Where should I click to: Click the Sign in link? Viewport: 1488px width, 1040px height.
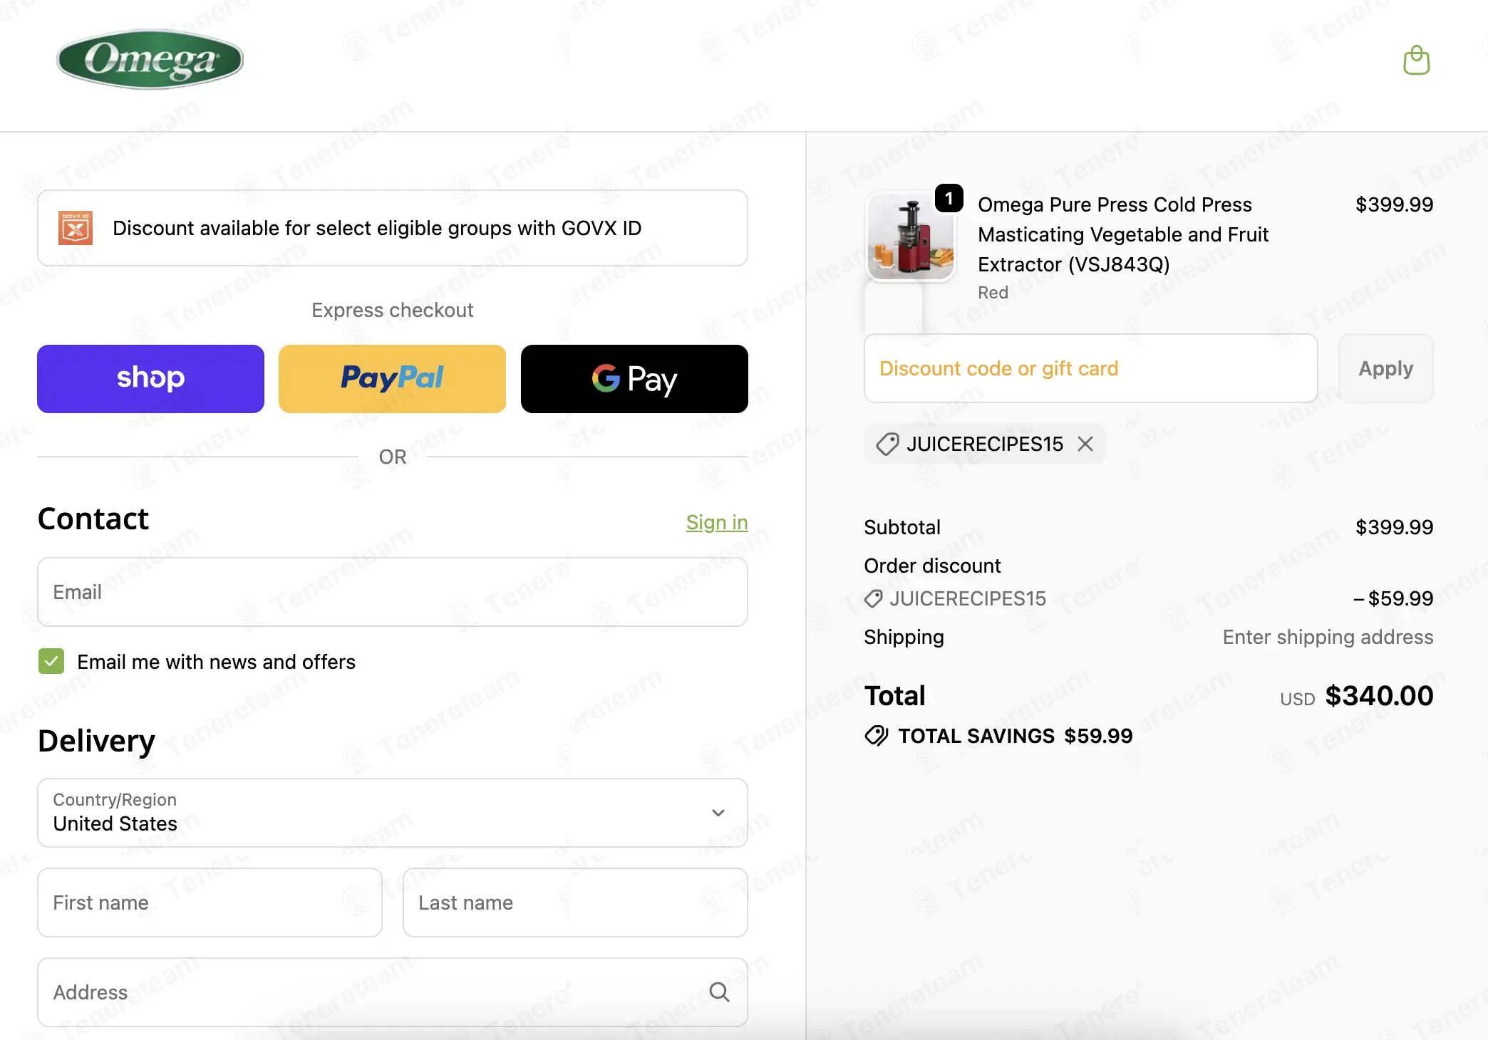click(x=717, y=522)
